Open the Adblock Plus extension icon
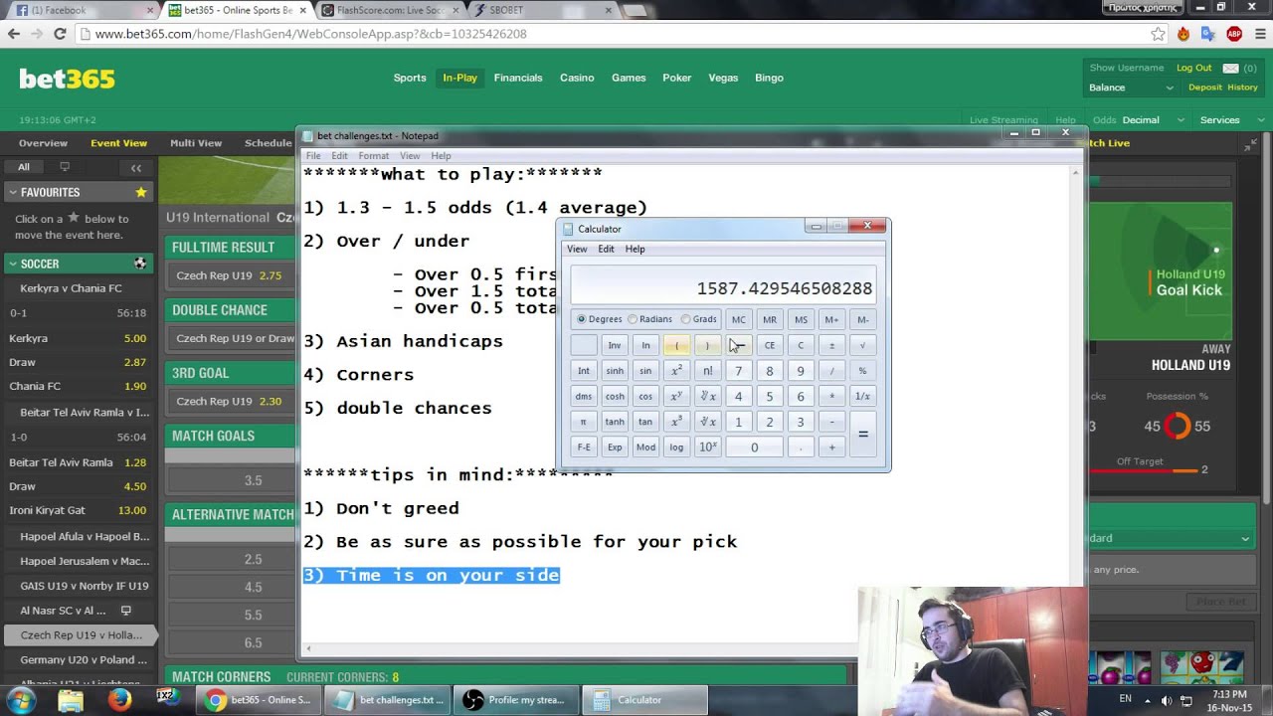This screenshot has width=1273, height=716. click(1234, 34)
